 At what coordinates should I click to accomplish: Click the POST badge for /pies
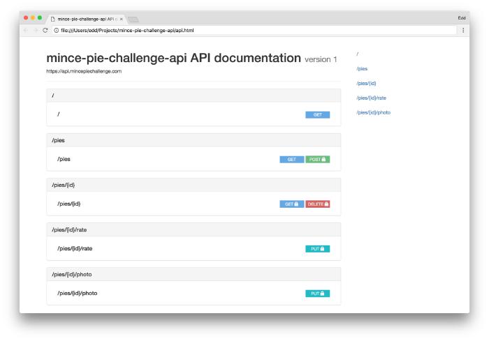[317, 160]
